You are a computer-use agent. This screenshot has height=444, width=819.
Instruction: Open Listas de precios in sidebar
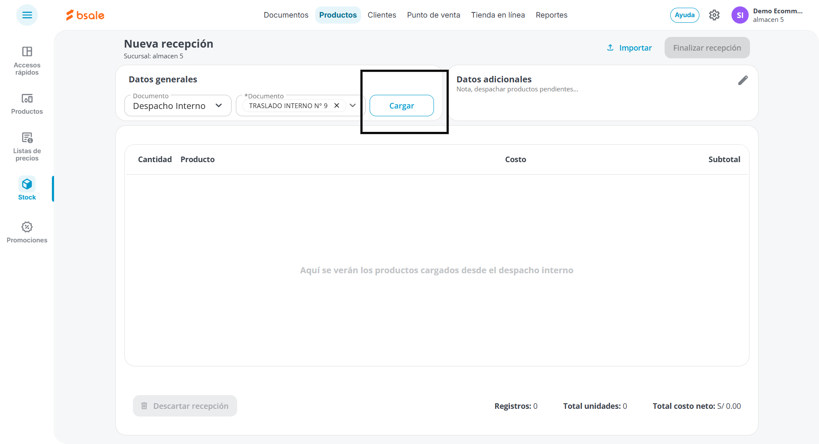click(27, 146)
